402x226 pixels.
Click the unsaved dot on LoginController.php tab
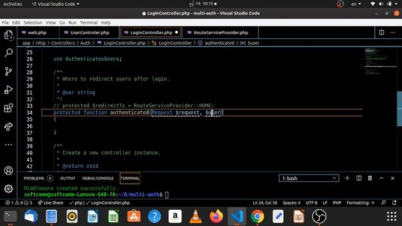coord(177,32)
